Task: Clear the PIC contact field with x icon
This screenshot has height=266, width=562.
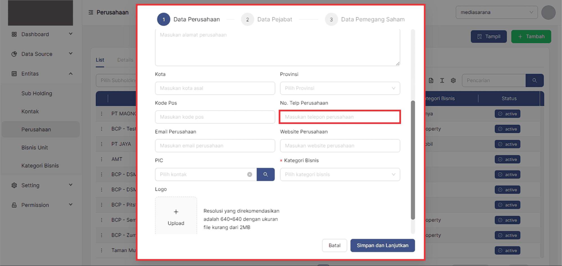Action: tap(250, 175)
